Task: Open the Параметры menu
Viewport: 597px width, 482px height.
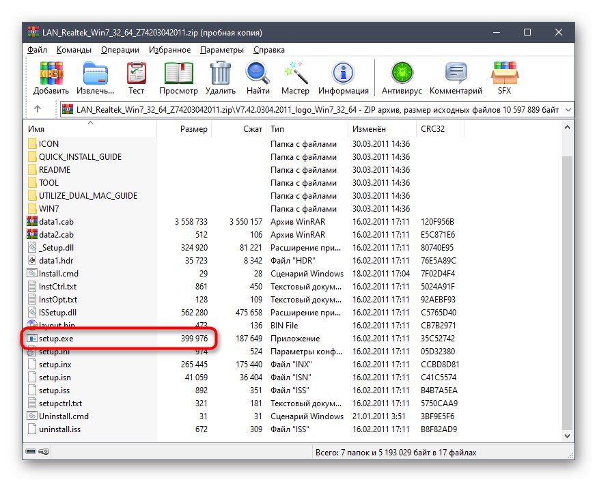Action: [221, 50]
